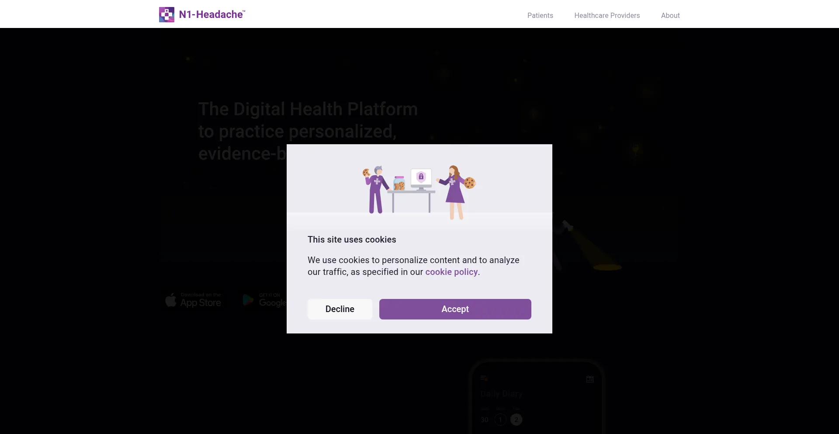Click the calendar icon in the phone mockup
The width and height of the screenshot is (839, 434).
(589, 379)
